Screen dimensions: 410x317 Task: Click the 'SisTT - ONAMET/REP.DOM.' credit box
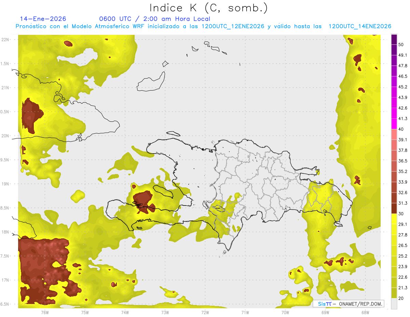(348, 304)
